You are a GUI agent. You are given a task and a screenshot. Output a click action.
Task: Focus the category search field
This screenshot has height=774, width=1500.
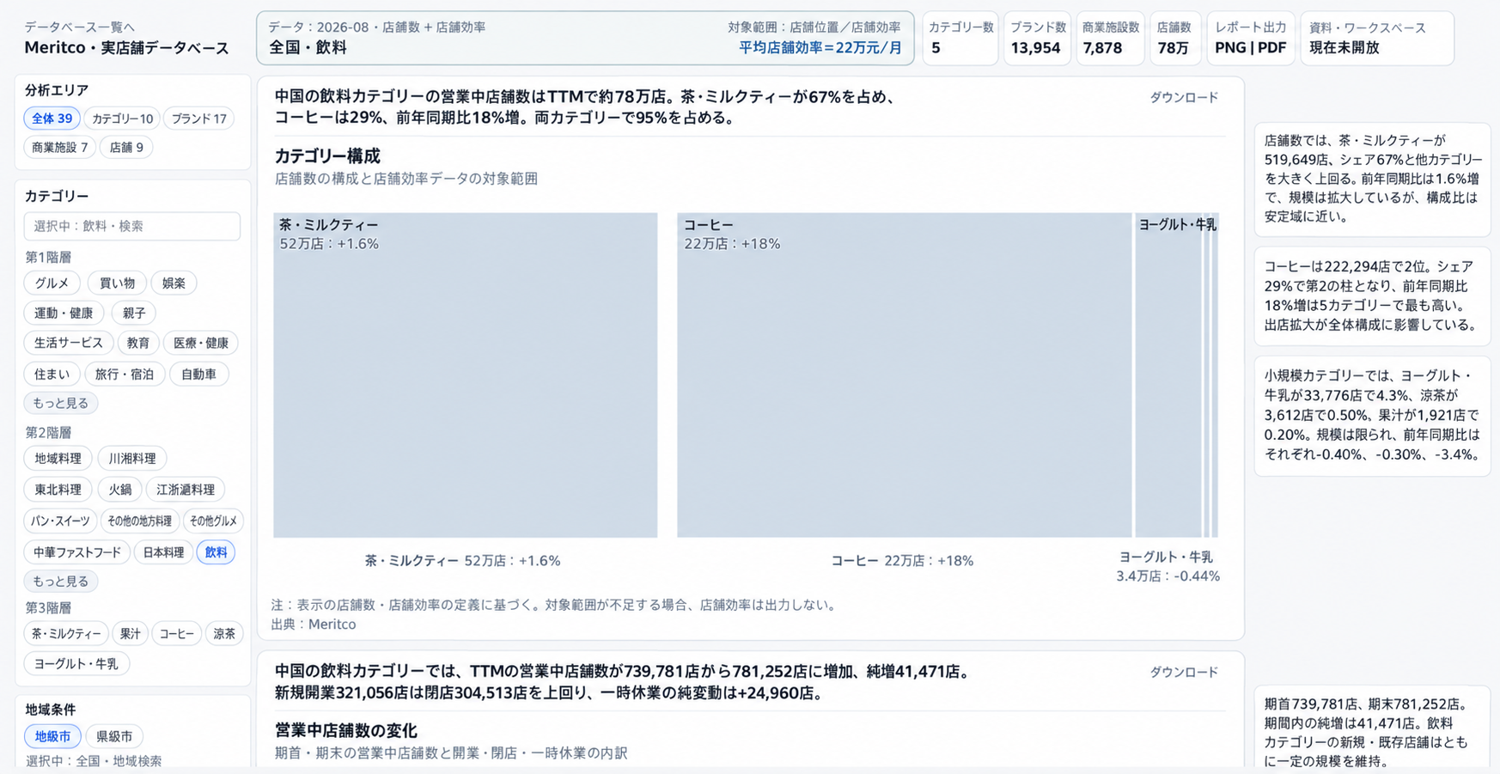[132, 226]
